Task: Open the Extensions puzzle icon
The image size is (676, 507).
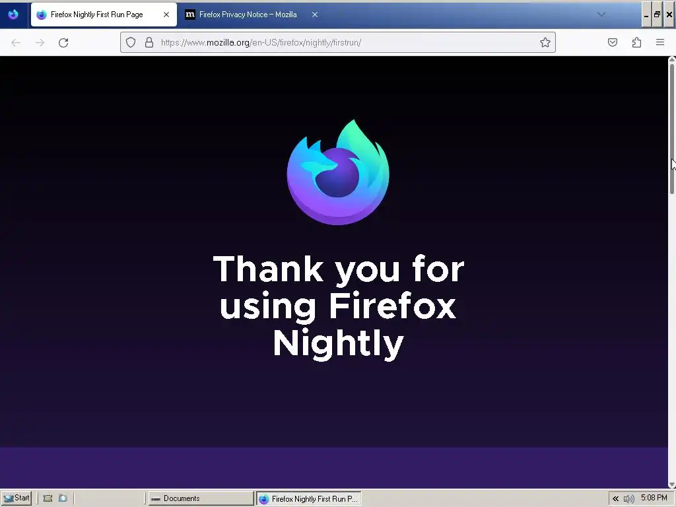Action: pos(636,42)
